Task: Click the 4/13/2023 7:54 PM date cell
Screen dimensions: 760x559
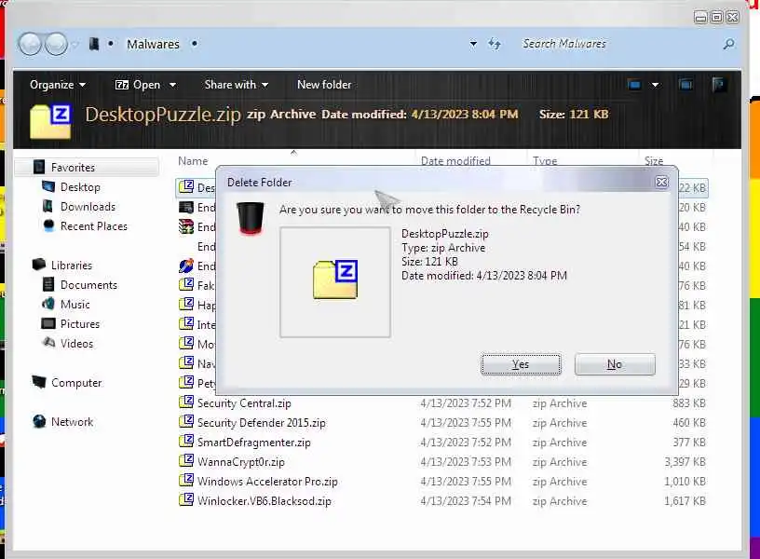Action: tap(466, 501)
